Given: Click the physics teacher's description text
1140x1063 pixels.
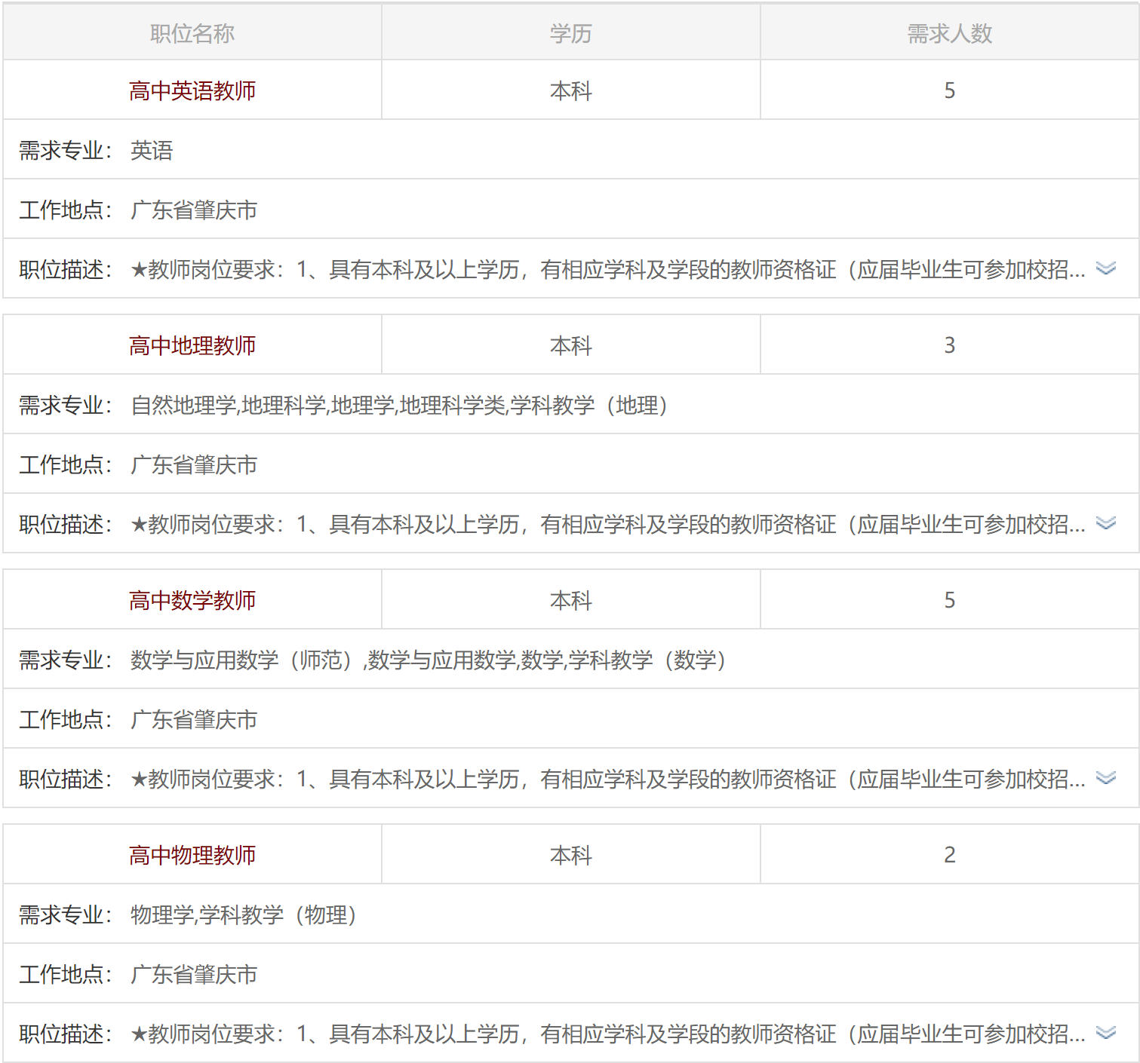Looking at the screenshot, I should pyautogui.click(x=607, y=1034).
